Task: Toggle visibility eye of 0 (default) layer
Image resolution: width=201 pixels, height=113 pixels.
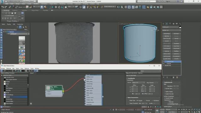Action: pyautogui.click(x=6, y=32)
